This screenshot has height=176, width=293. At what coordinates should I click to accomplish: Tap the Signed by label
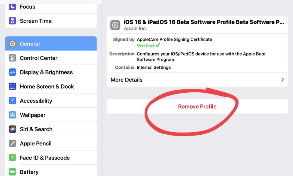click(124, 40)
